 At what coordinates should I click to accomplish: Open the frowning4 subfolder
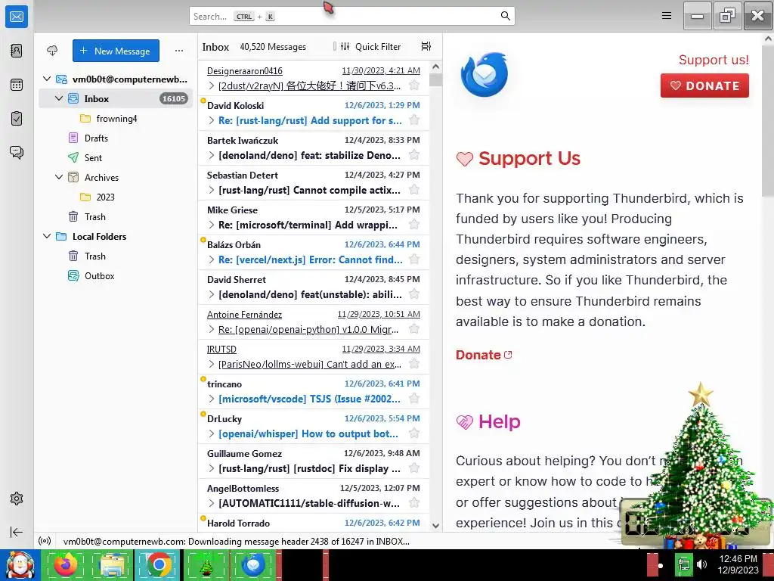tap(116, 118)
